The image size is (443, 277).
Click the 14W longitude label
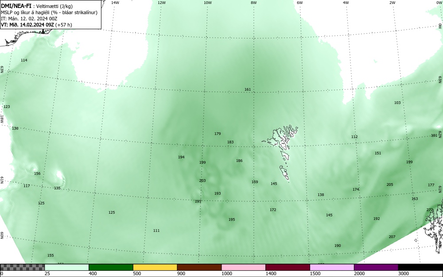click(115, 3)
